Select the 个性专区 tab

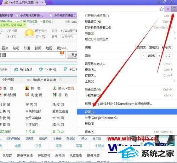(8, 80)
